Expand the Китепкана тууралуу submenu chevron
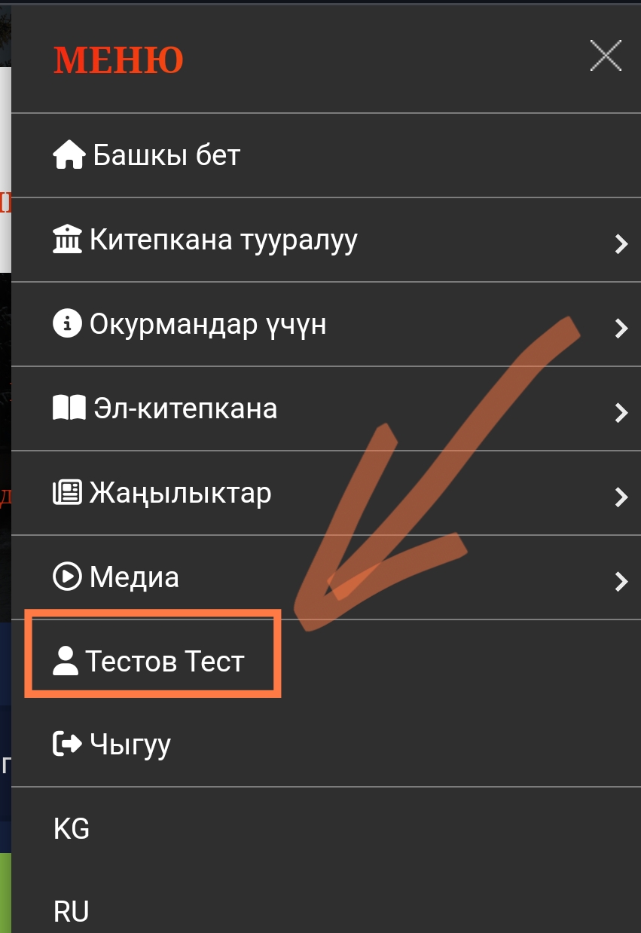 pos(621,243)
